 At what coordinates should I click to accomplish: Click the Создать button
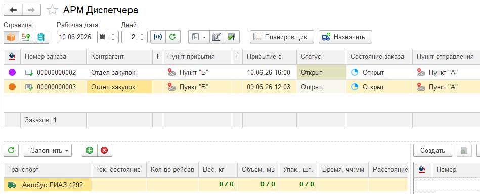tap(432, 150)
